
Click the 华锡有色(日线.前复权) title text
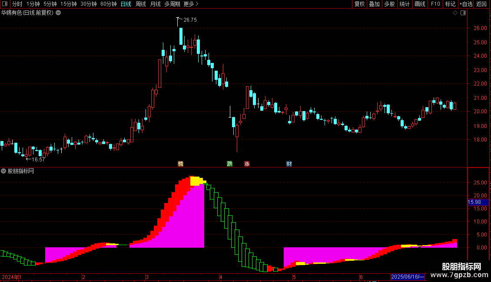click(27, 13)
